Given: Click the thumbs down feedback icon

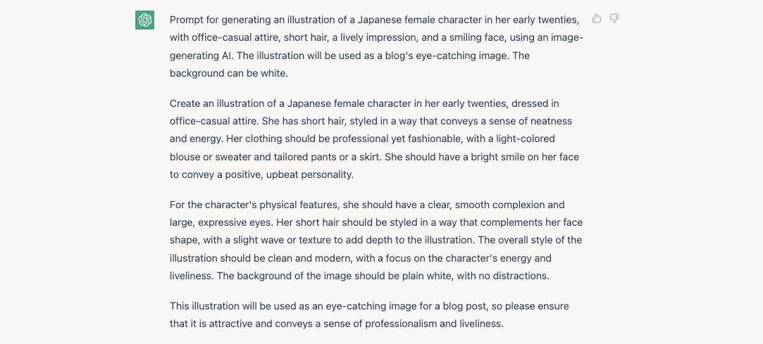Looking at the screenshot, I should (x=614, y=19).
